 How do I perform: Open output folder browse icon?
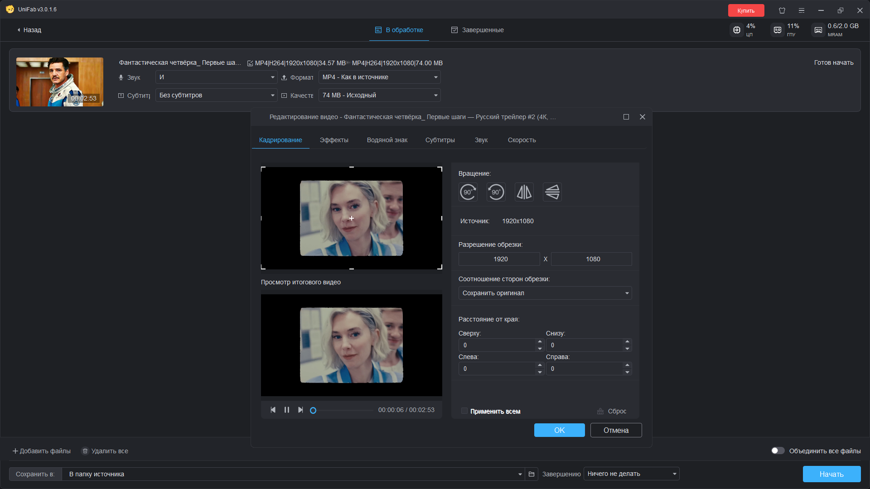[532, 474]
